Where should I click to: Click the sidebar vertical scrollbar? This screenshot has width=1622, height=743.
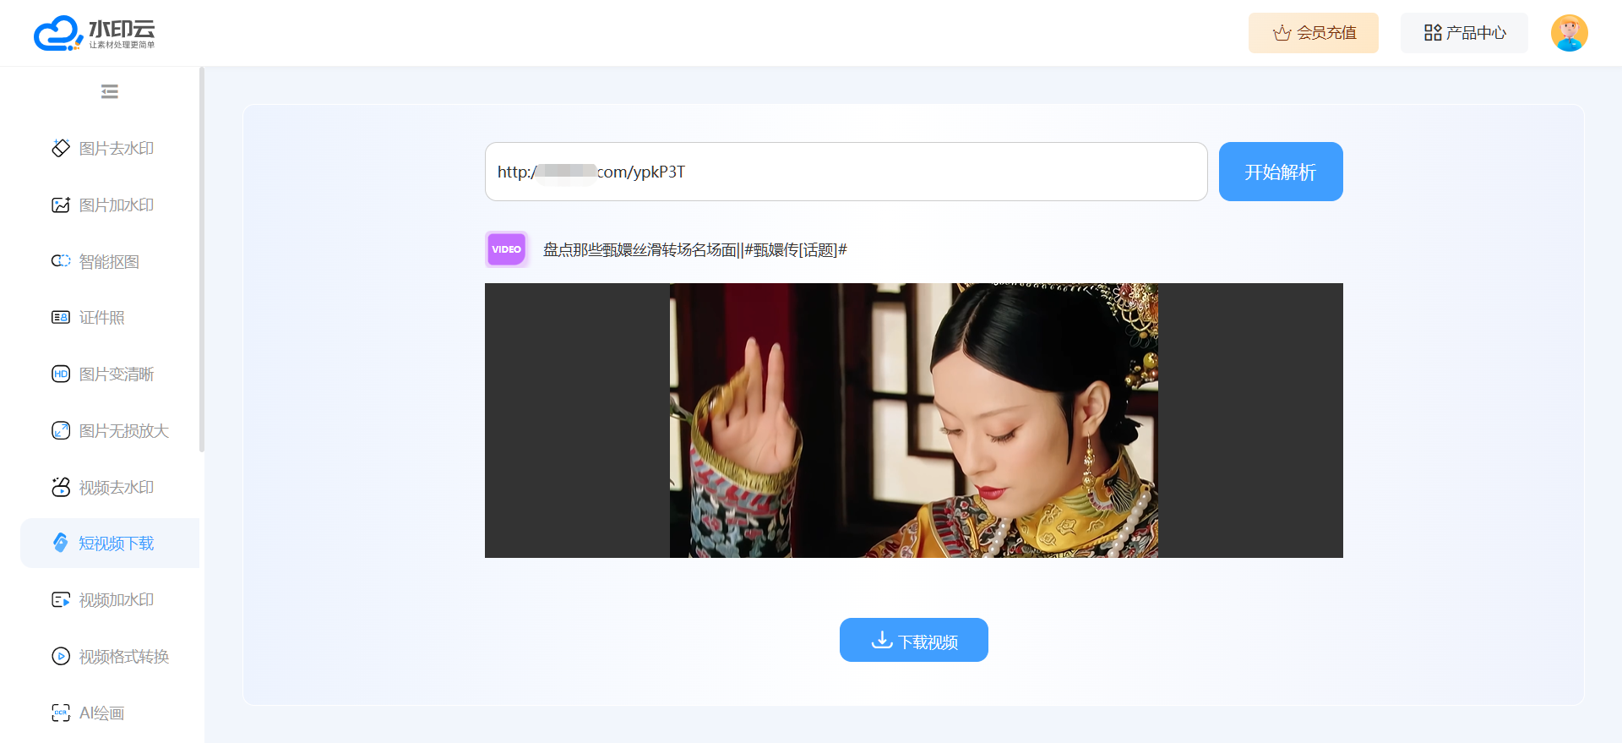click(x=202, y=260)
